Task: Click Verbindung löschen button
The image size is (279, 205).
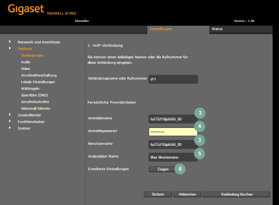Action: [237, 195]
